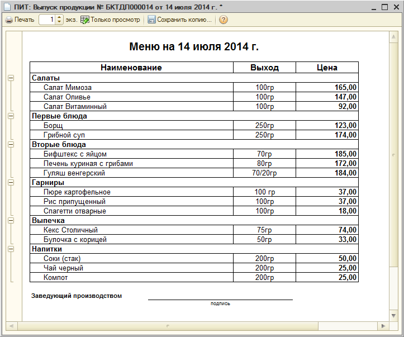Collapse the Вторые блюда group
The image size is (404, 337).
pos(11,145)
